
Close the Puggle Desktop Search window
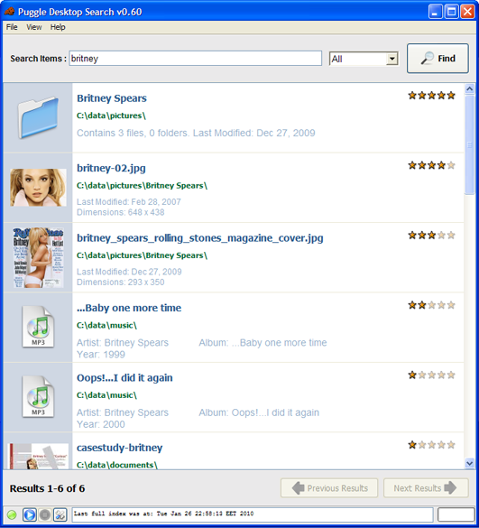(467, 12)
